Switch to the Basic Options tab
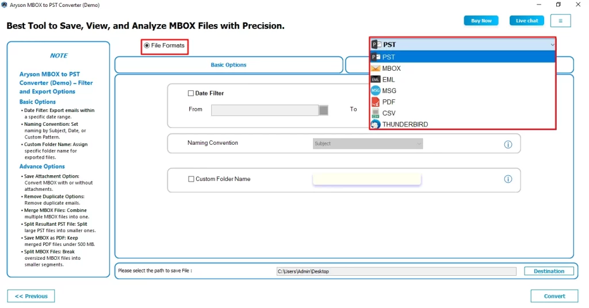Image resolution: width=589 pixels, height=308 pixels. [x=229, y=65]
